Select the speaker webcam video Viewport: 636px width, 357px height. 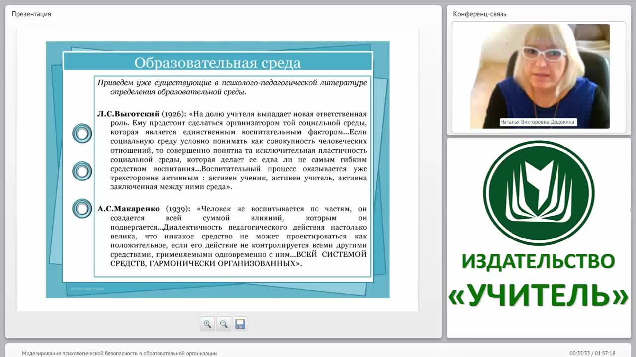(x=540, y=76)
